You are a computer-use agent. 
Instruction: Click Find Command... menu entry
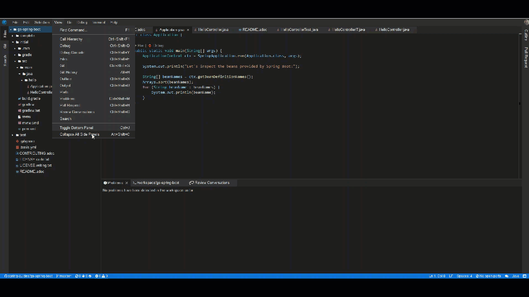[74, 30]
